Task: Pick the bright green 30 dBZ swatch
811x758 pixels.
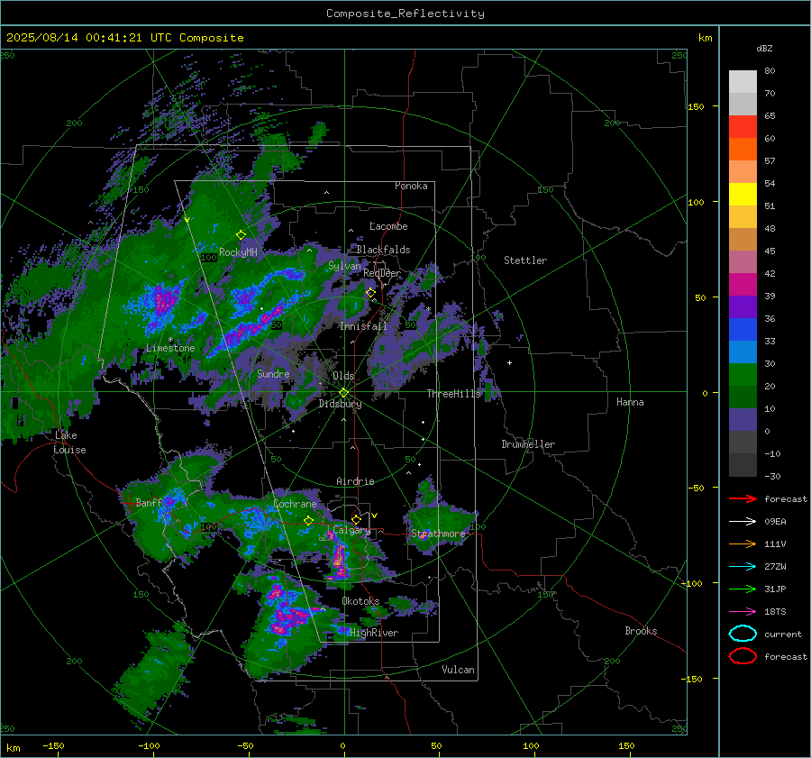Action: coord(743,374)
